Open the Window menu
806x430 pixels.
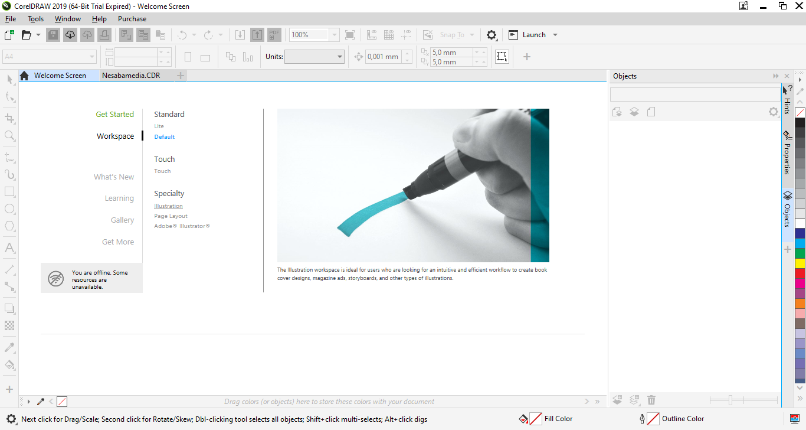[x=68, y=19]
